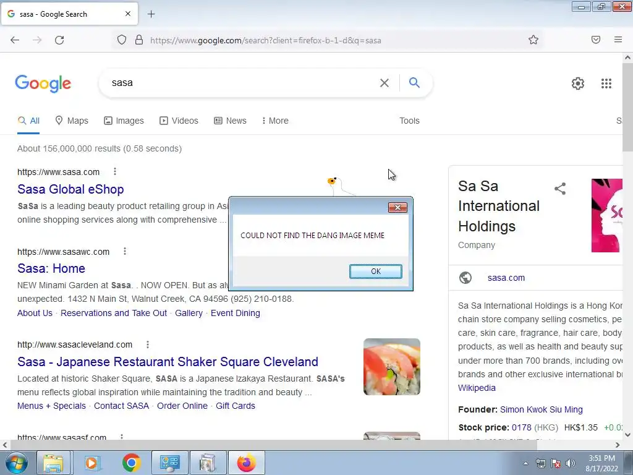Switch to the Images search tab

pos(124,121)
